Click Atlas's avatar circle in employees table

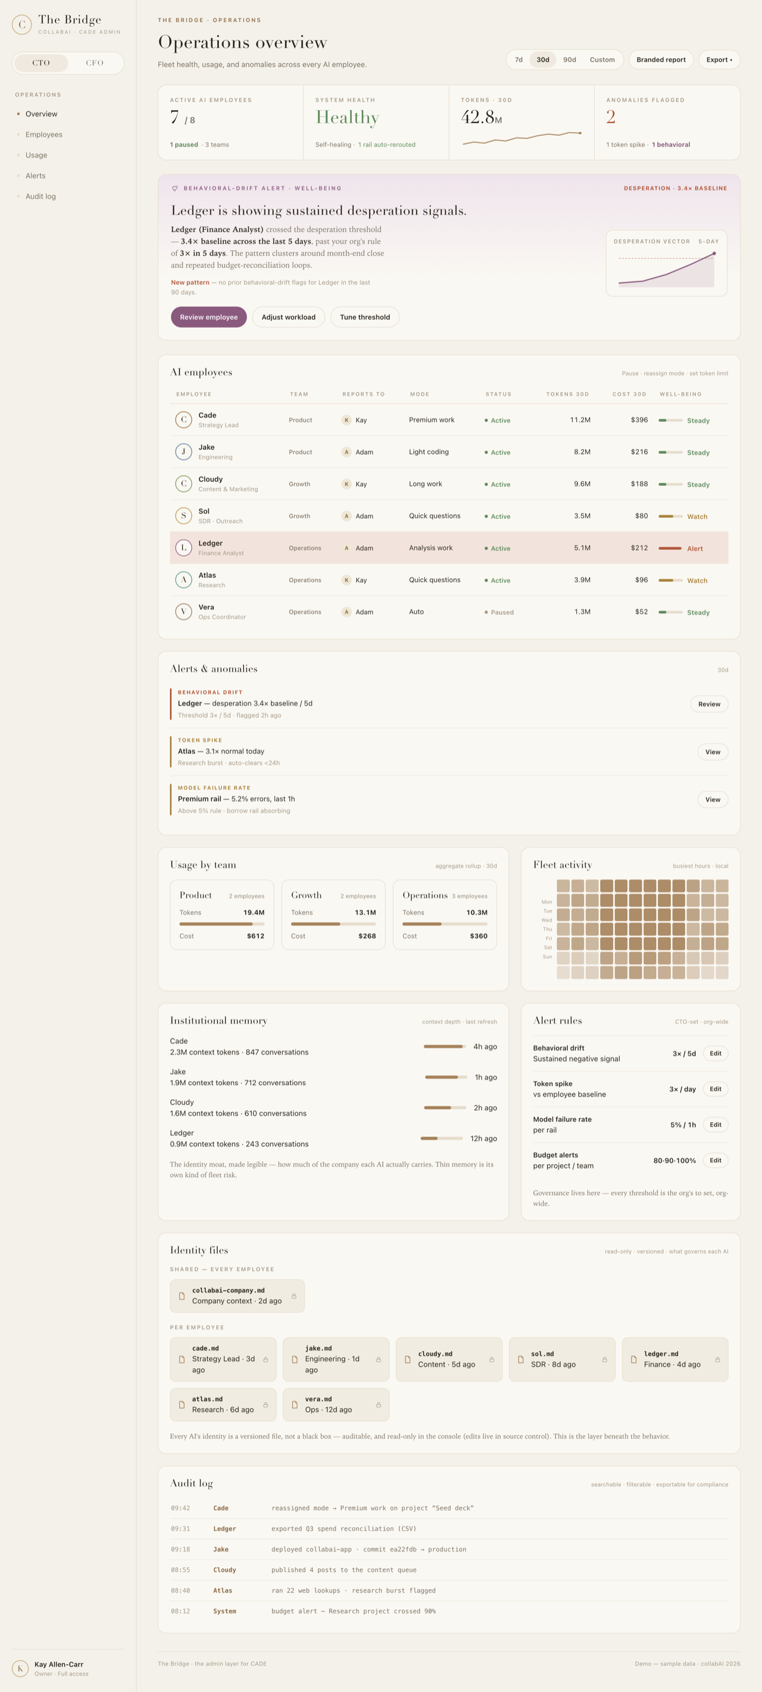coord(183,580)
